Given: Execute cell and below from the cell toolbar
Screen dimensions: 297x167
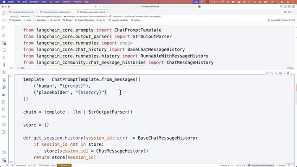Looking at the screenshot, I should pos(276,73).
